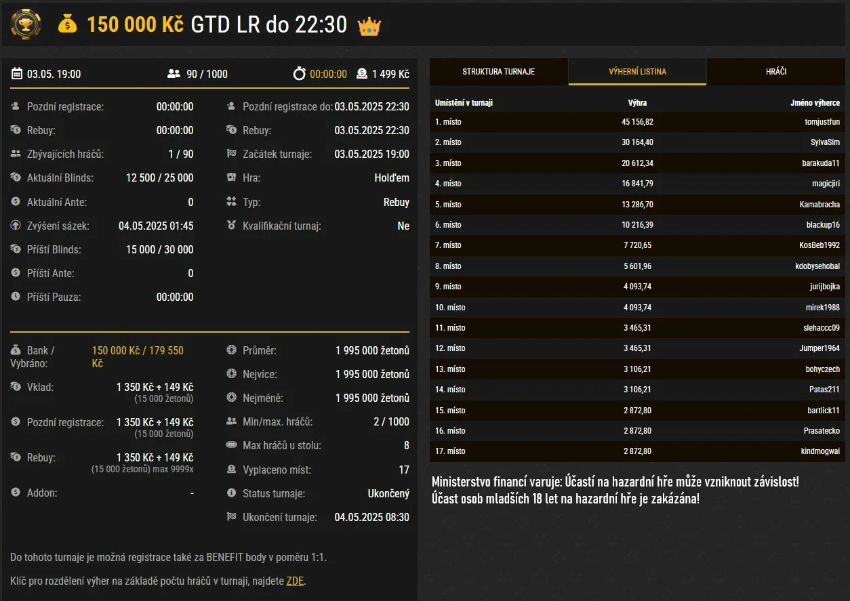Select the VÝHERNÍ LISTINA tab

(636, 71)
